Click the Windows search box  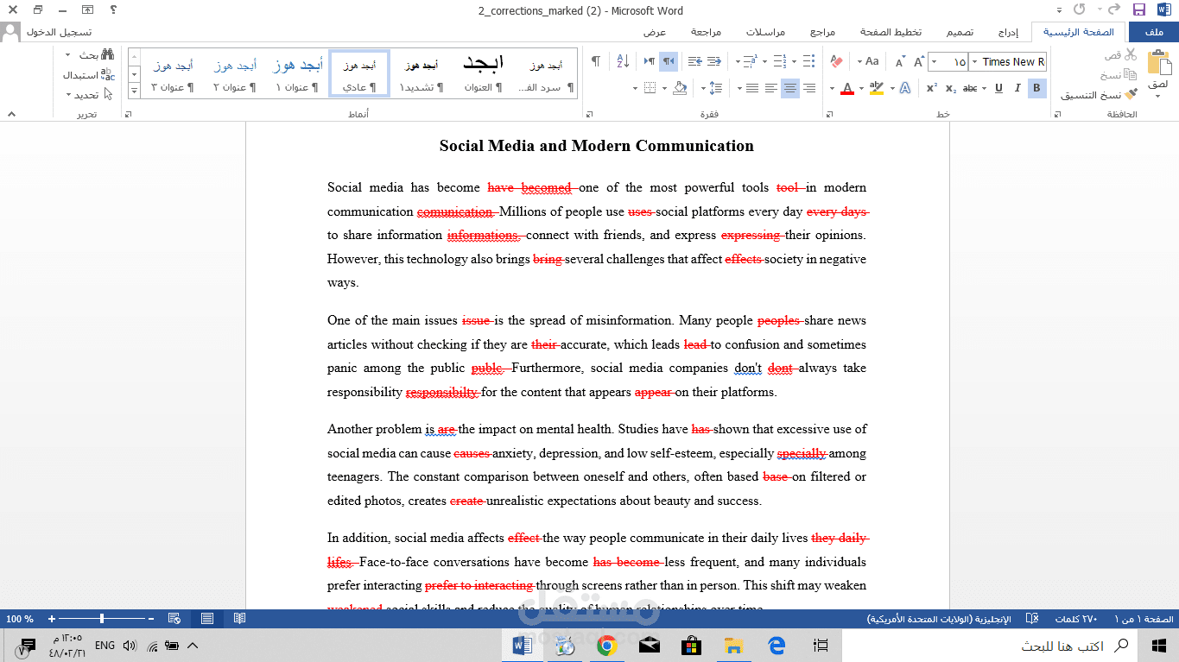click(x=988, y=646)
